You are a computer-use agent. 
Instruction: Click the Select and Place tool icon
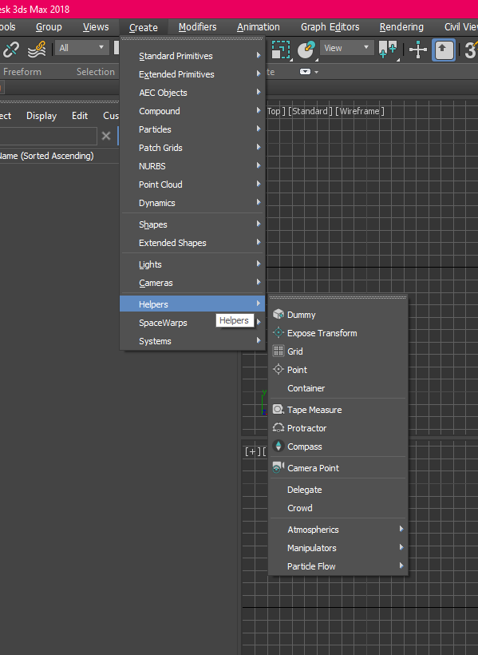pyautogui.click(x=306, y=50)
